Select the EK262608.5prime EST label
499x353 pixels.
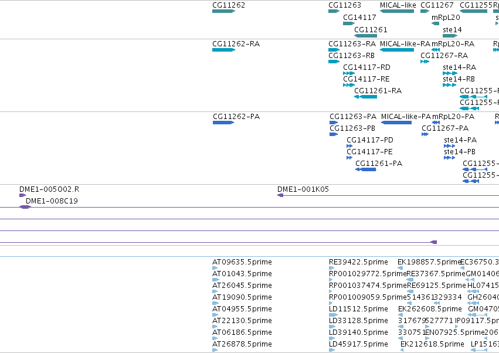(x=430, y=310)
